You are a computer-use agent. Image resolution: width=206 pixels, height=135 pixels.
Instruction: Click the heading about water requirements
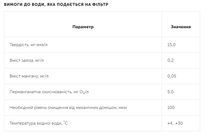[56, 5]
